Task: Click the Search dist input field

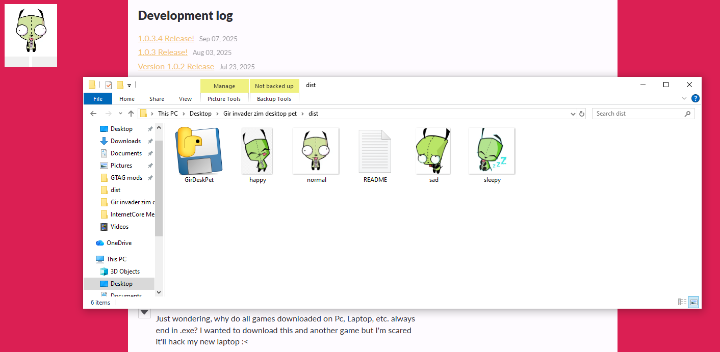Action: [x=637, y=114]
